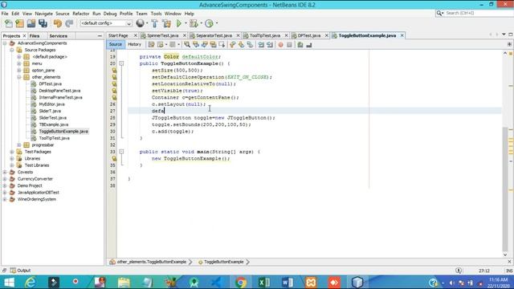
Task: Click the New File toolbar icon
Action: pos(9,23)
